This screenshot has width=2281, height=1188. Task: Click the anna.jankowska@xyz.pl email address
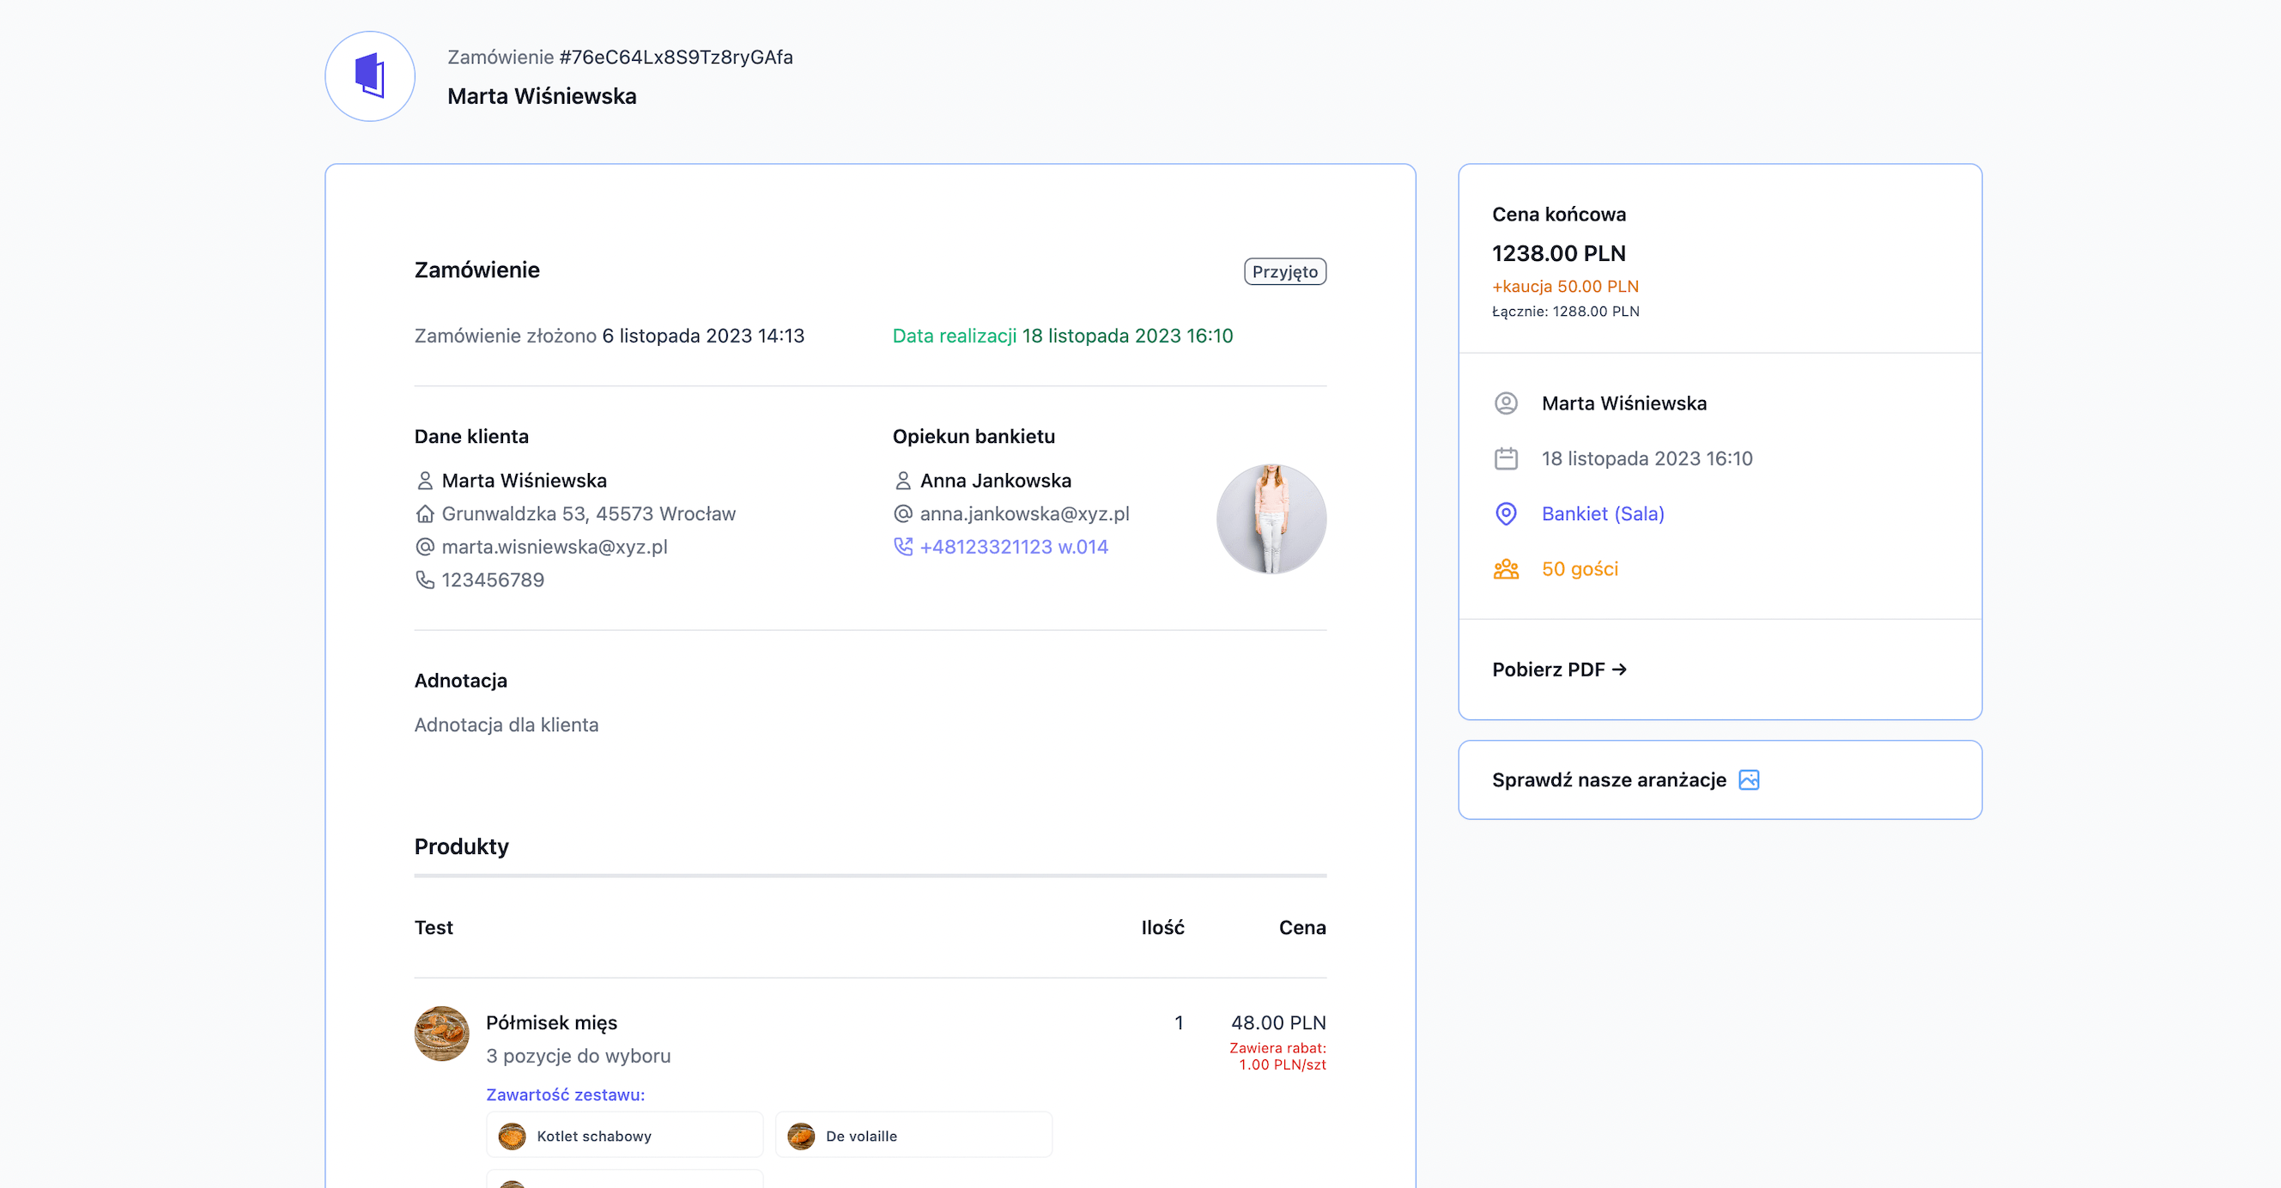1024,513
